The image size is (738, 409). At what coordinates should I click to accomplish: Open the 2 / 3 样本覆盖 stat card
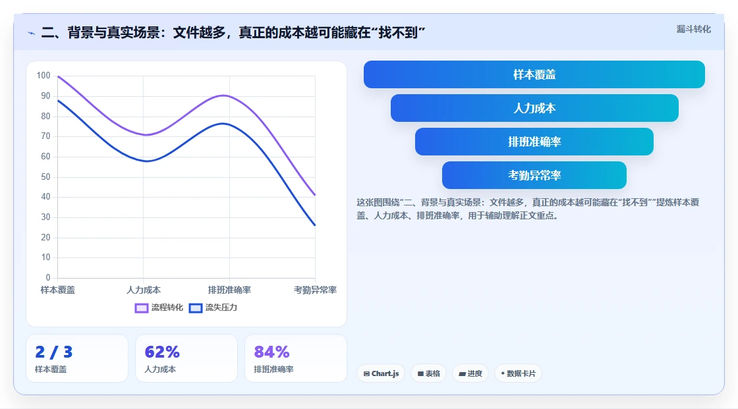click(77, 358)
